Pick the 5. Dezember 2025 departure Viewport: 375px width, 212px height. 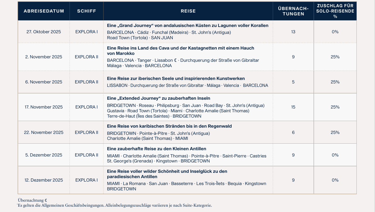point(44,155)
